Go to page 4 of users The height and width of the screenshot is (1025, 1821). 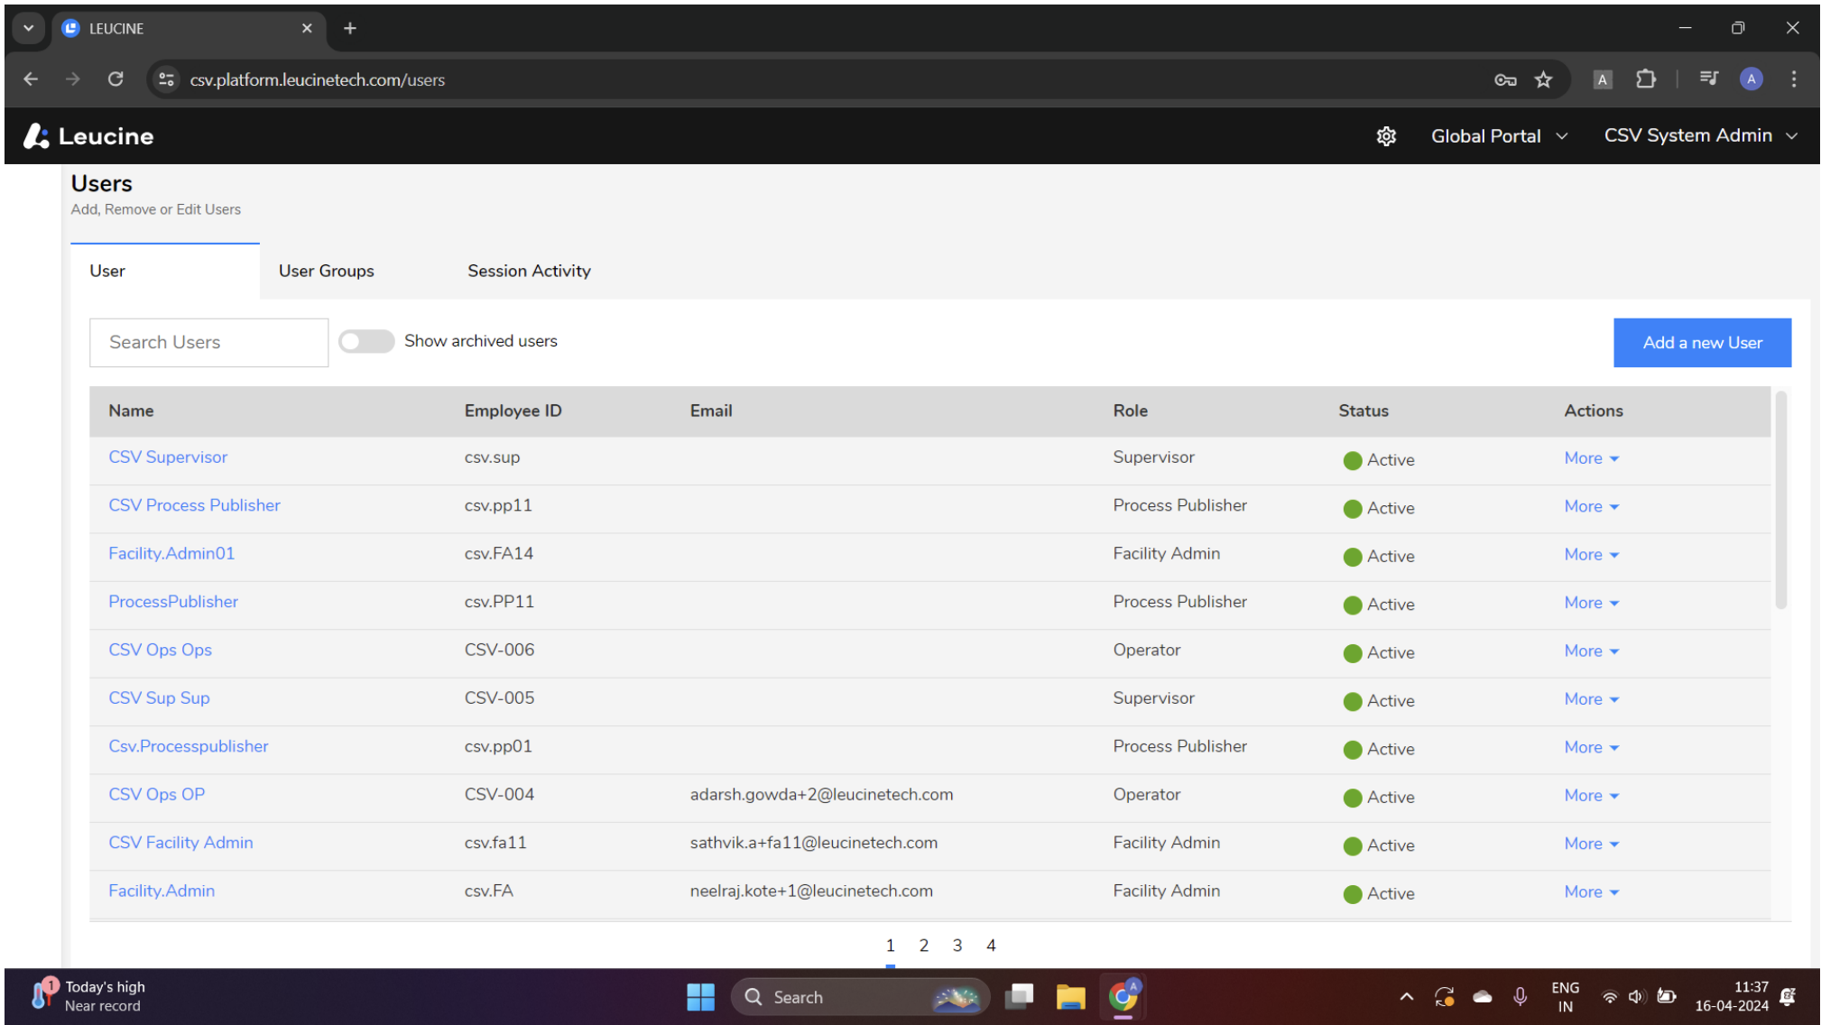991,946
